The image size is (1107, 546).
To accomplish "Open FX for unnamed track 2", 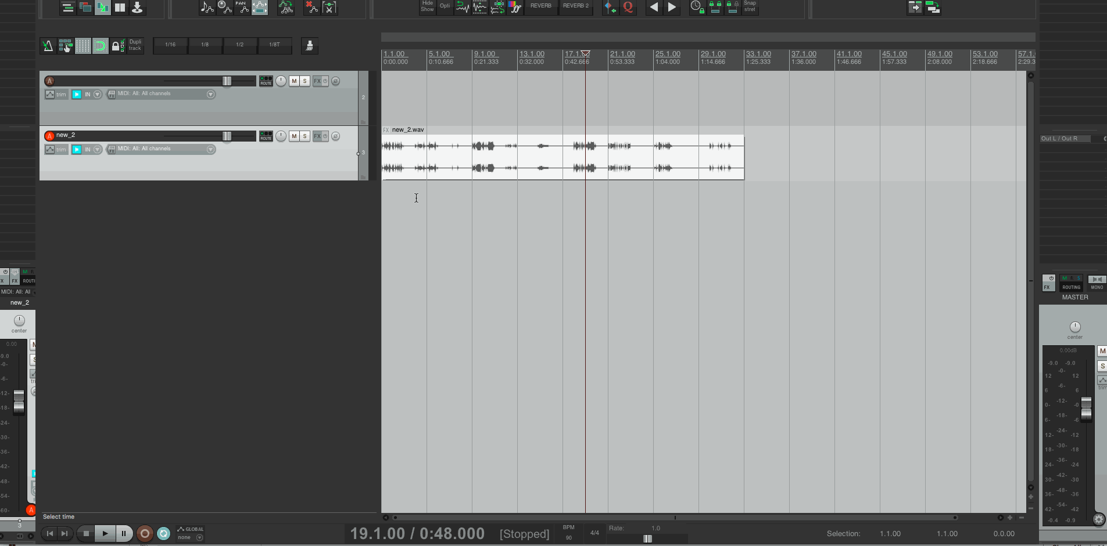I will 317,81.
